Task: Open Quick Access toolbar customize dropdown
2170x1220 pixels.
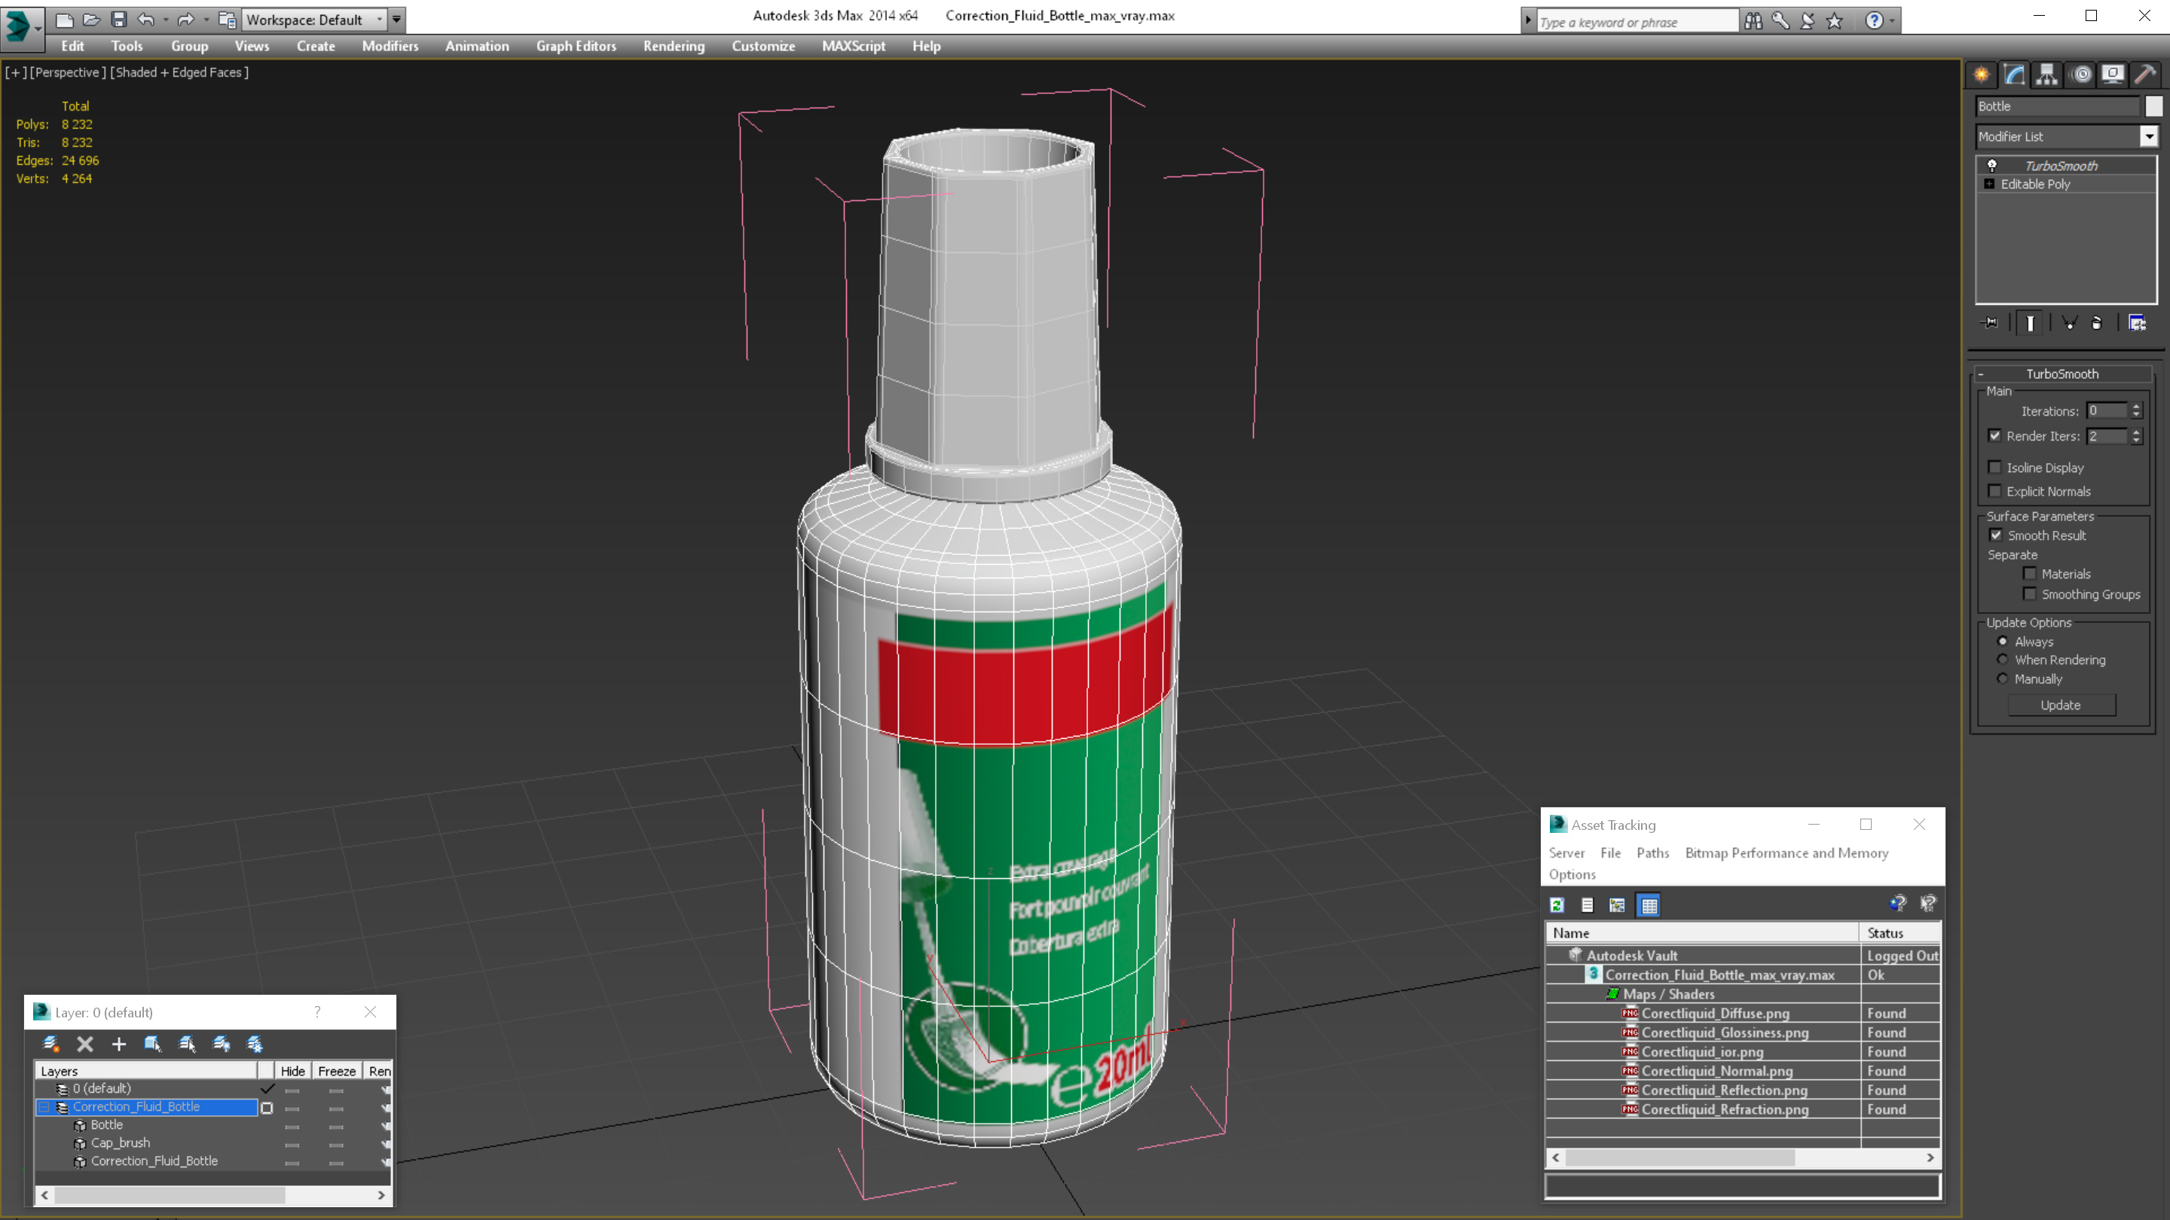Action: point(397,20)
